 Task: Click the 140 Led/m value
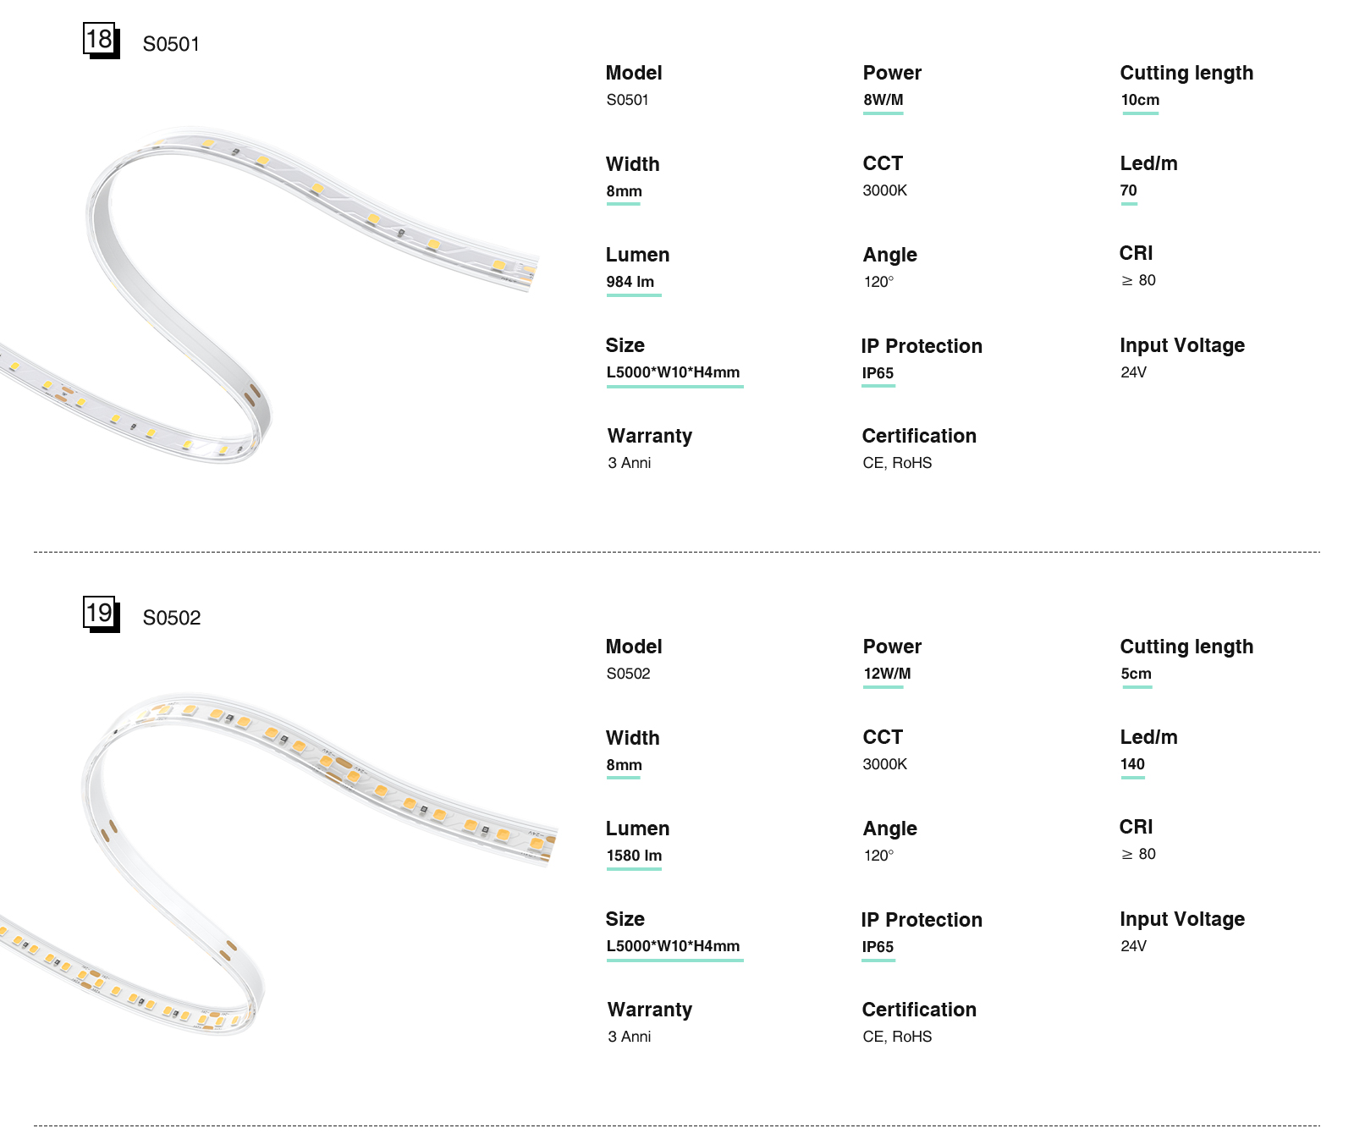coord(1132,764)
